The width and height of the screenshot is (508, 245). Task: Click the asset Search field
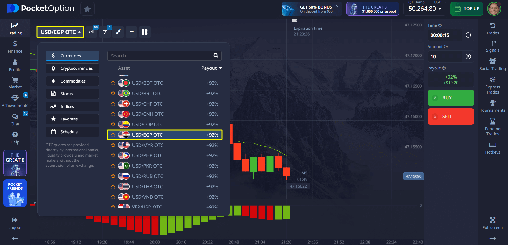pos(160,56)
